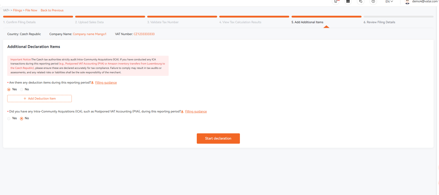Select No for deduction items
Screen dimensions: 439x195
tap(21, 90)
